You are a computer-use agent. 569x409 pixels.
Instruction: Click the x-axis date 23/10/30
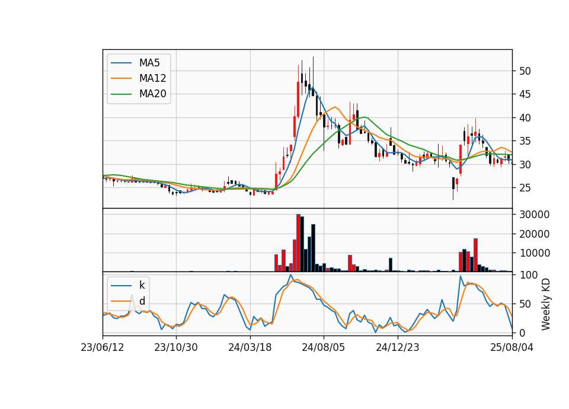[176, 347]
